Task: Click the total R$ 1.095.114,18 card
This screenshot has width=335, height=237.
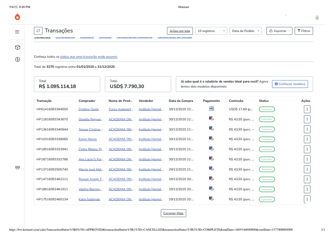Action: (x=67, y=84)
